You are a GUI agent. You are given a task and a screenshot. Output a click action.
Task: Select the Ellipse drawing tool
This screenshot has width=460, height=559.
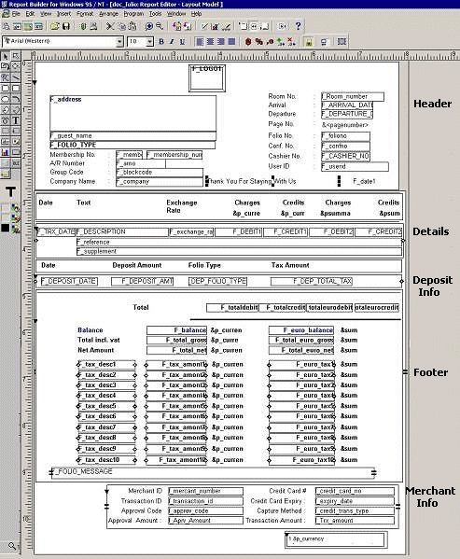tap(6, 99)
